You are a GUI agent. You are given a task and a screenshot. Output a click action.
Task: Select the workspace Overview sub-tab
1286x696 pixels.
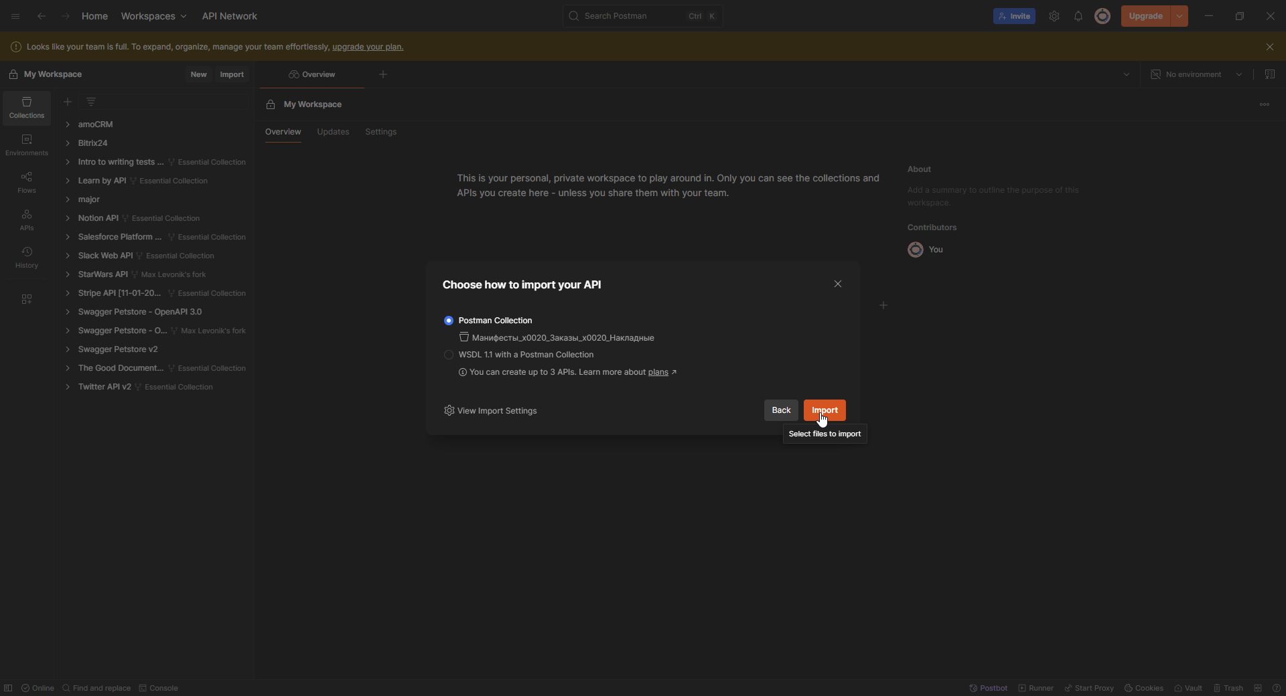coord(283,132)
